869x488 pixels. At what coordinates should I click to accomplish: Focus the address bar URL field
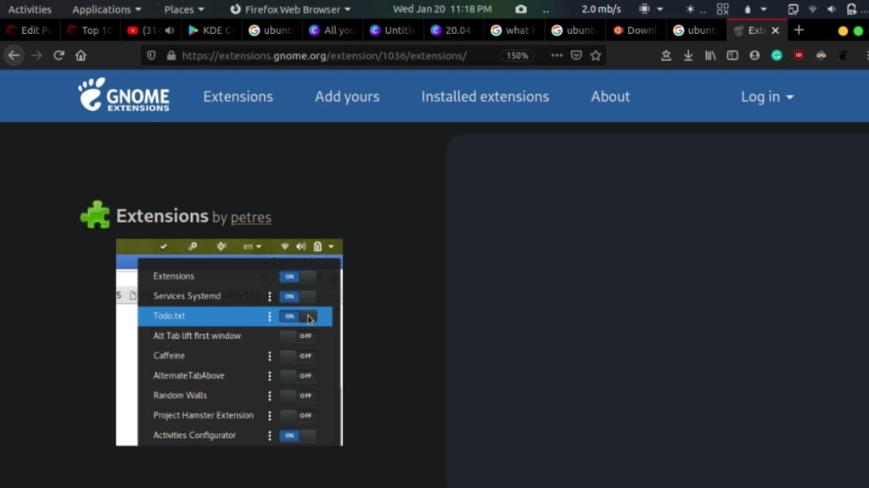tap(324, 55)
